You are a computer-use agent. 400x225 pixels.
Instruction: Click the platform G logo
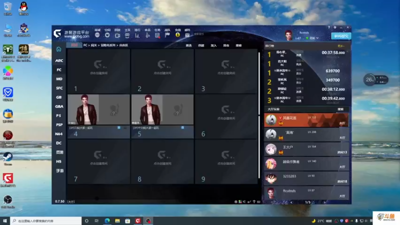57,33
